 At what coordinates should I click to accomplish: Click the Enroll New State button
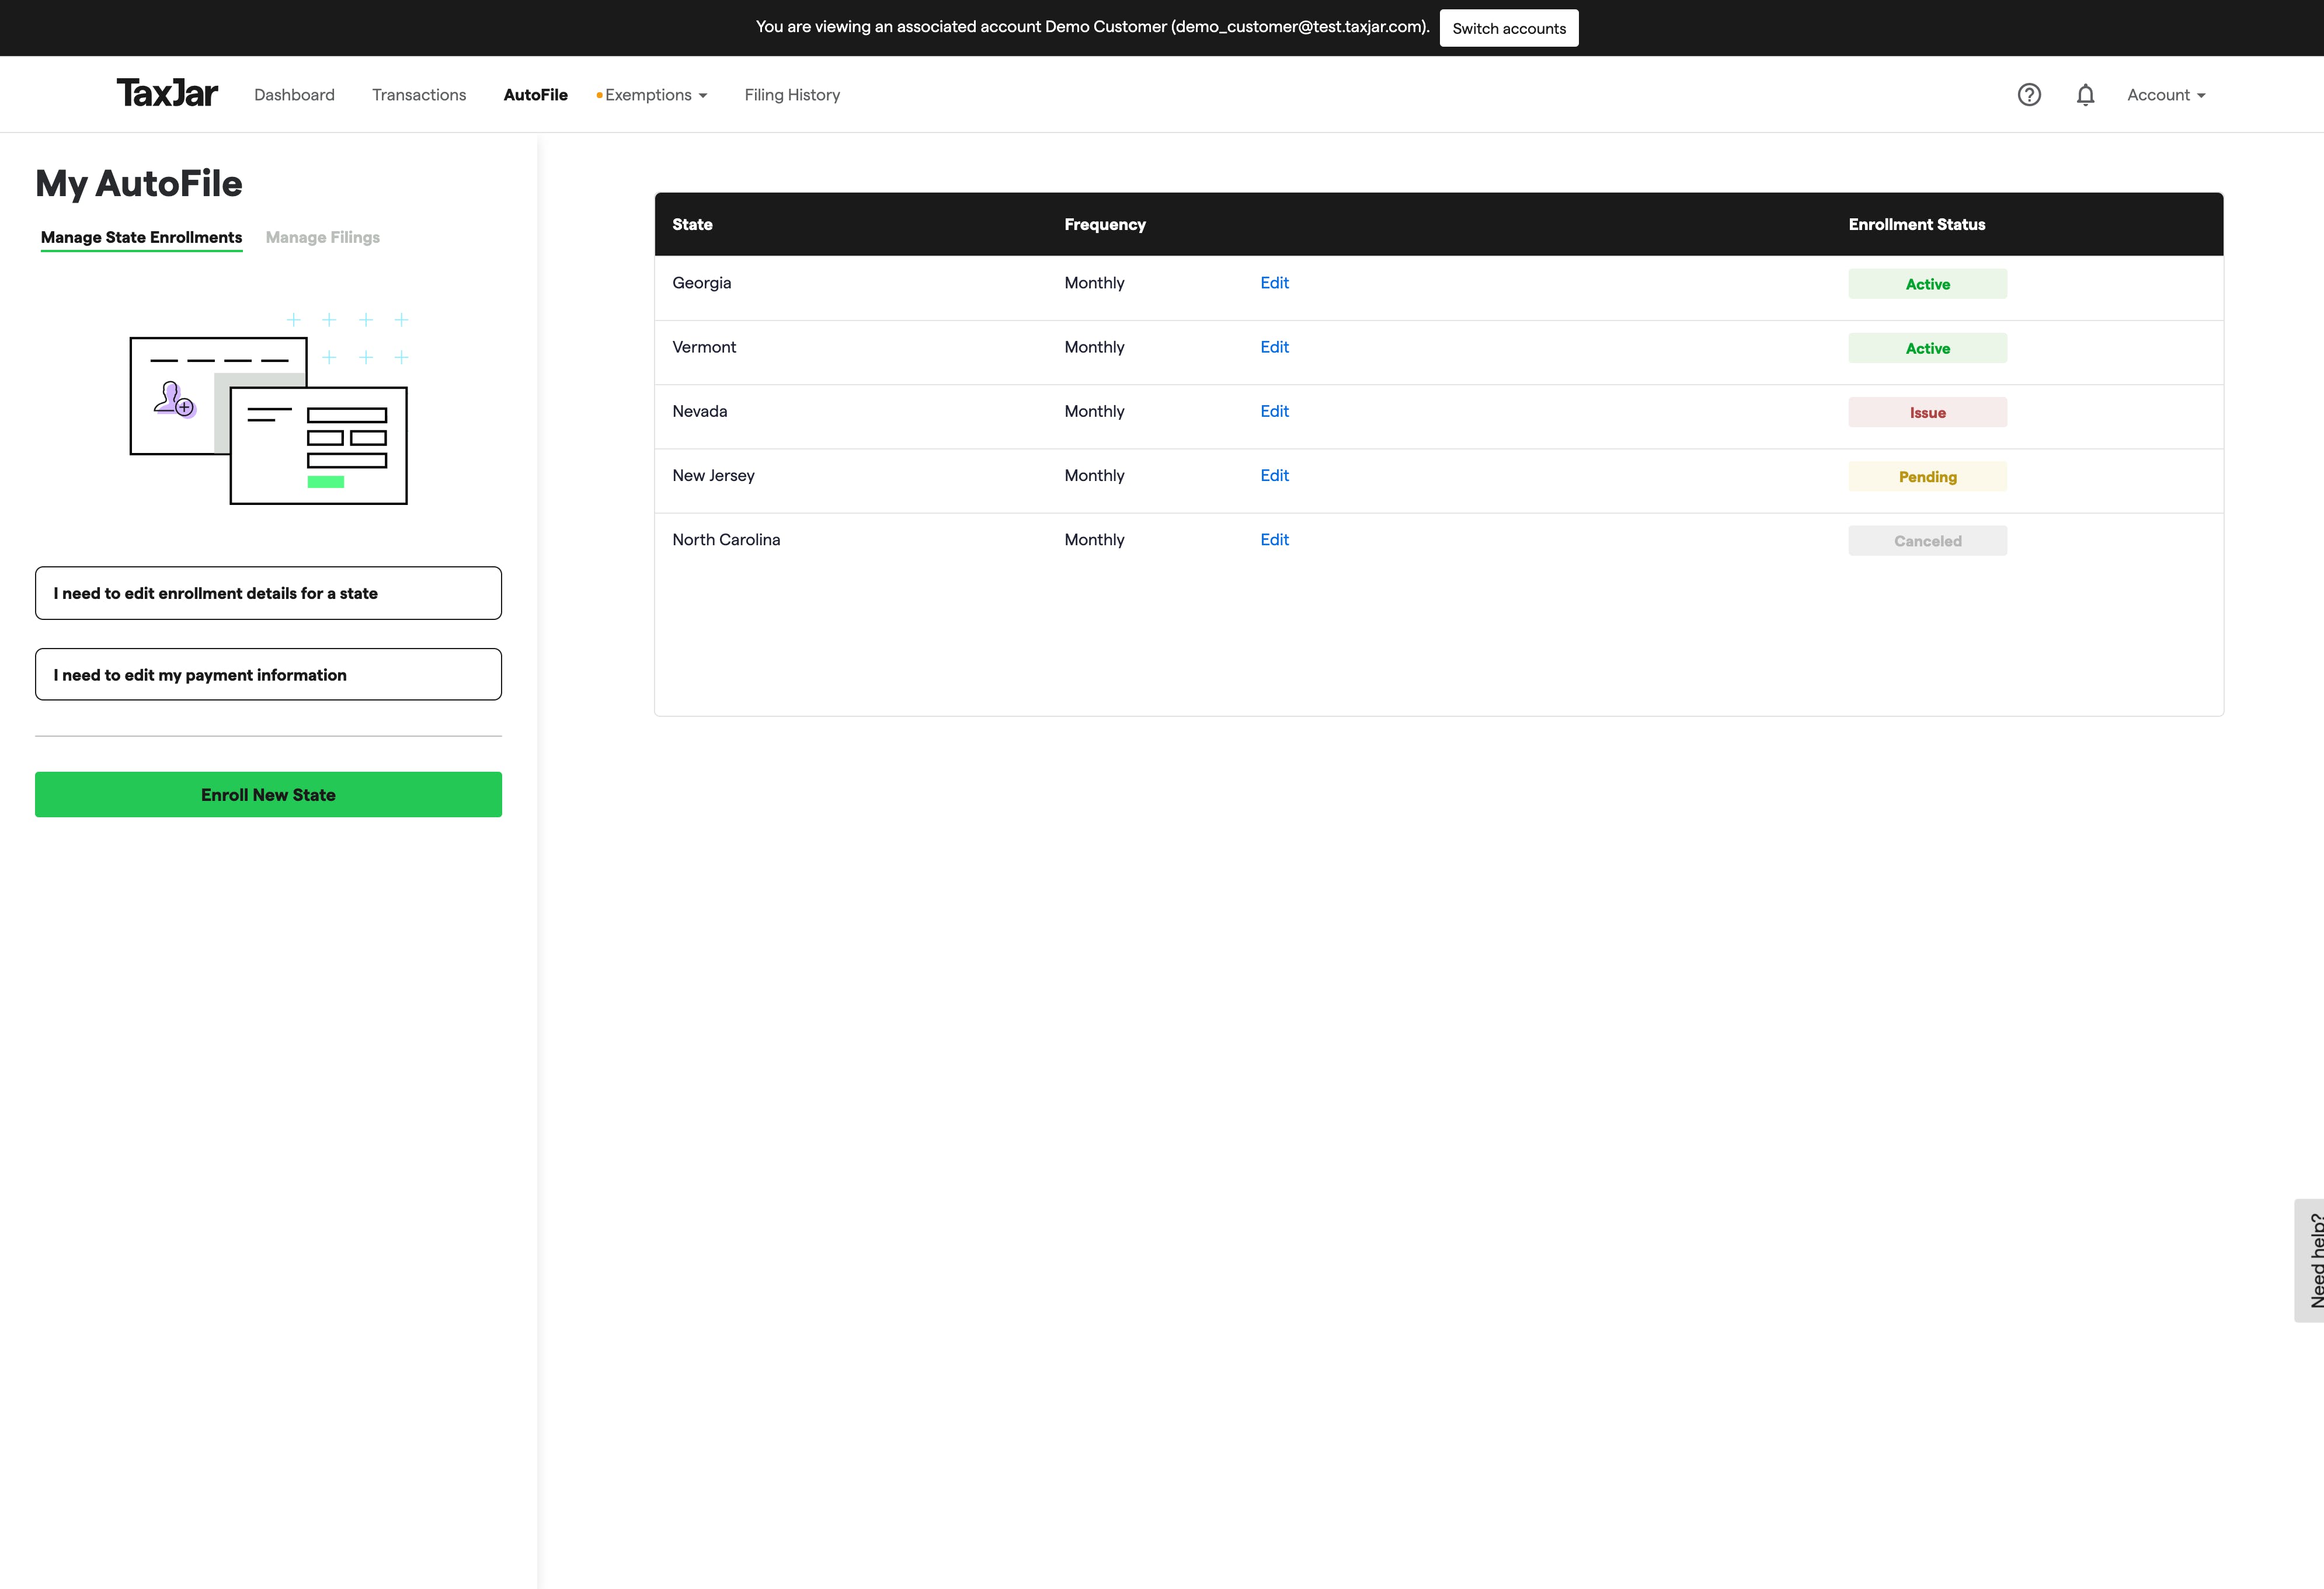(268, 794)
